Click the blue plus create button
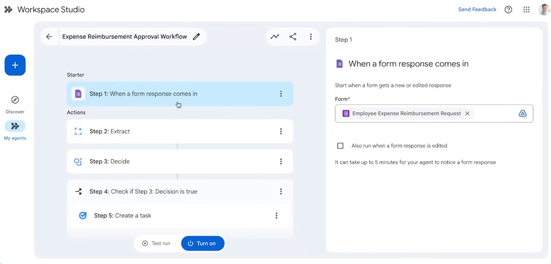The image size is (551, 264). 15,65
